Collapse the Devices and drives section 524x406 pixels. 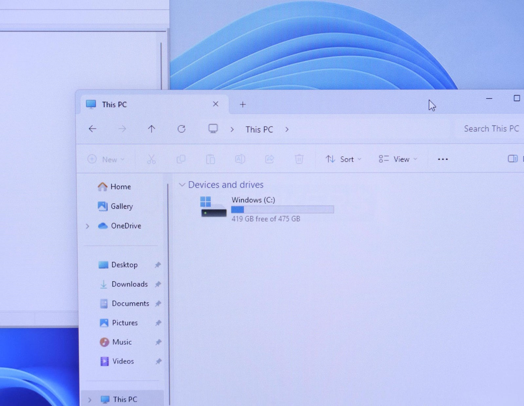pos(182,185)
